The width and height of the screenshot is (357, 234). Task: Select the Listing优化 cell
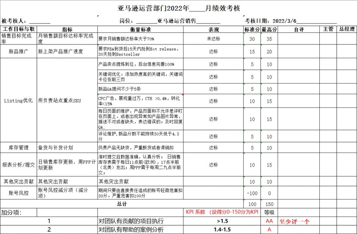[x=18, y=101]
